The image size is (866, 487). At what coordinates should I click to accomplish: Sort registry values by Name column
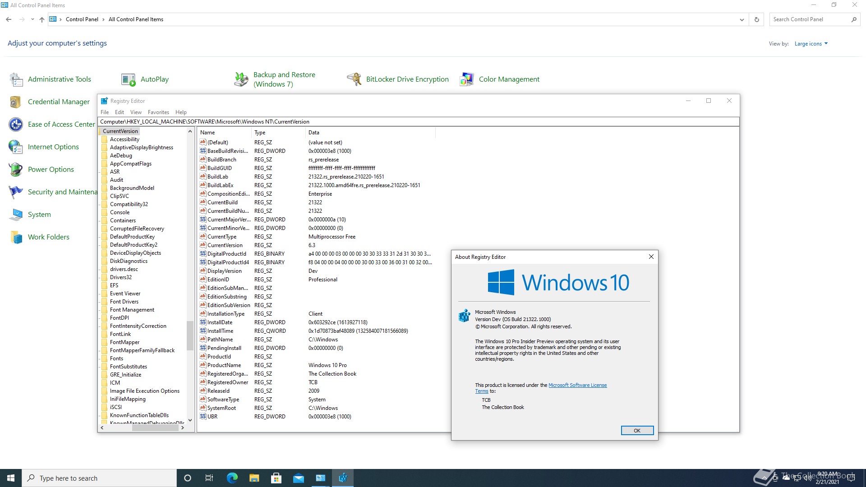(x=224, y=133)
